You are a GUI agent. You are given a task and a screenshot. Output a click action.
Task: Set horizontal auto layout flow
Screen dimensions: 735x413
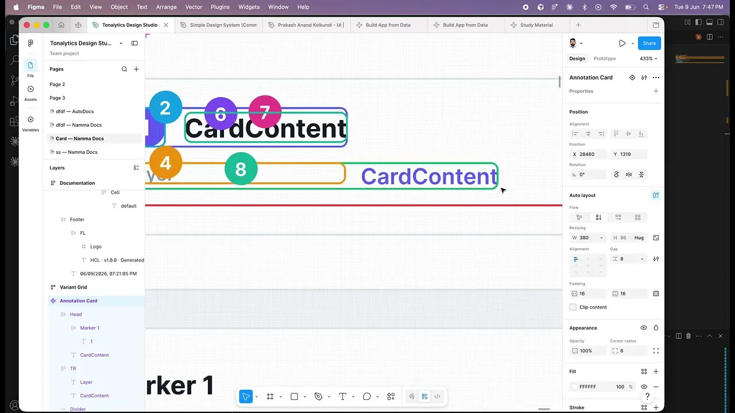tap(618, 217)
